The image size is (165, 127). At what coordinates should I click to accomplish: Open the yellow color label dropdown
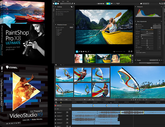(x=108, y=4)
